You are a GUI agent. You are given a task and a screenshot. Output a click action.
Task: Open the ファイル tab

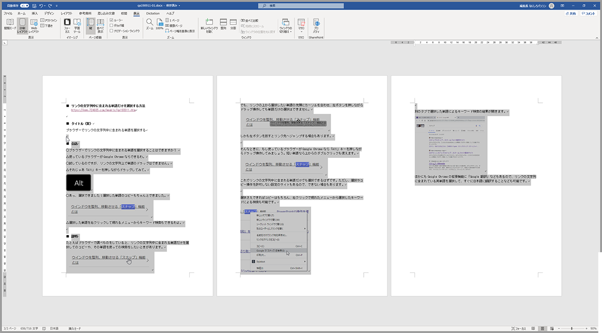click(8, 14)
